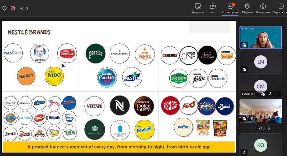Screen dimensions: 287x156
Task: Open the Чат panel
Action: pyautogui.click(x=213, y=6)
